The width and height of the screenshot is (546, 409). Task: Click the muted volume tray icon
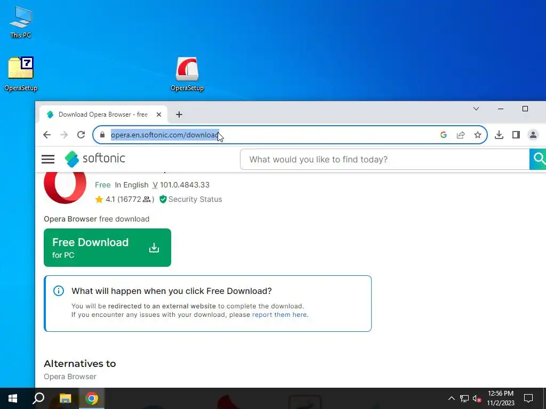(477, 398)
